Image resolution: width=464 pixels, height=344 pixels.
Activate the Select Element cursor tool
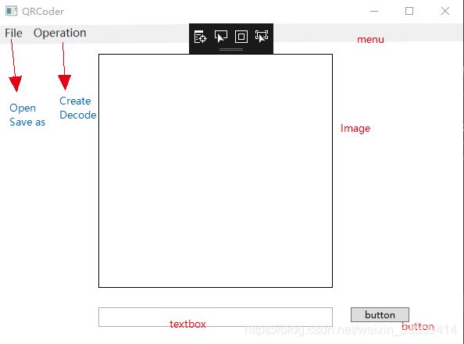[x=221, y=37]
